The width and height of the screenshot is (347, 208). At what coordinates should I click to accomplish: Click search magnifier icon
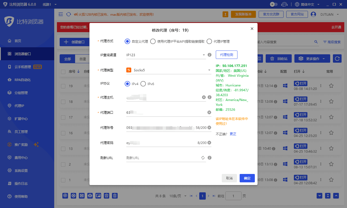(316, 42)
